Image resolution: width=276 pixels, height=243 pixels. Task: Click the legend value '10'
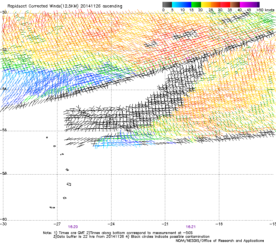[182, 10]
